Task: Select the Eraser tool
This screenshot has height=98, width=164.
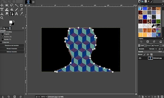Action: [x=21, y=9]
